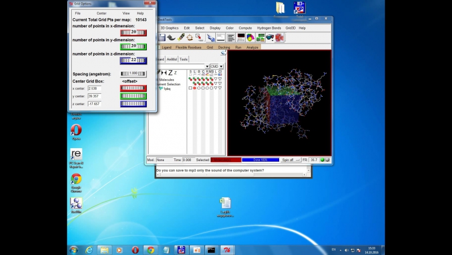The height and width of the screenshot is (255, 452).
Task: Click the 3D glasses stereo toolbar icon
Action: [x=270, y=37]
